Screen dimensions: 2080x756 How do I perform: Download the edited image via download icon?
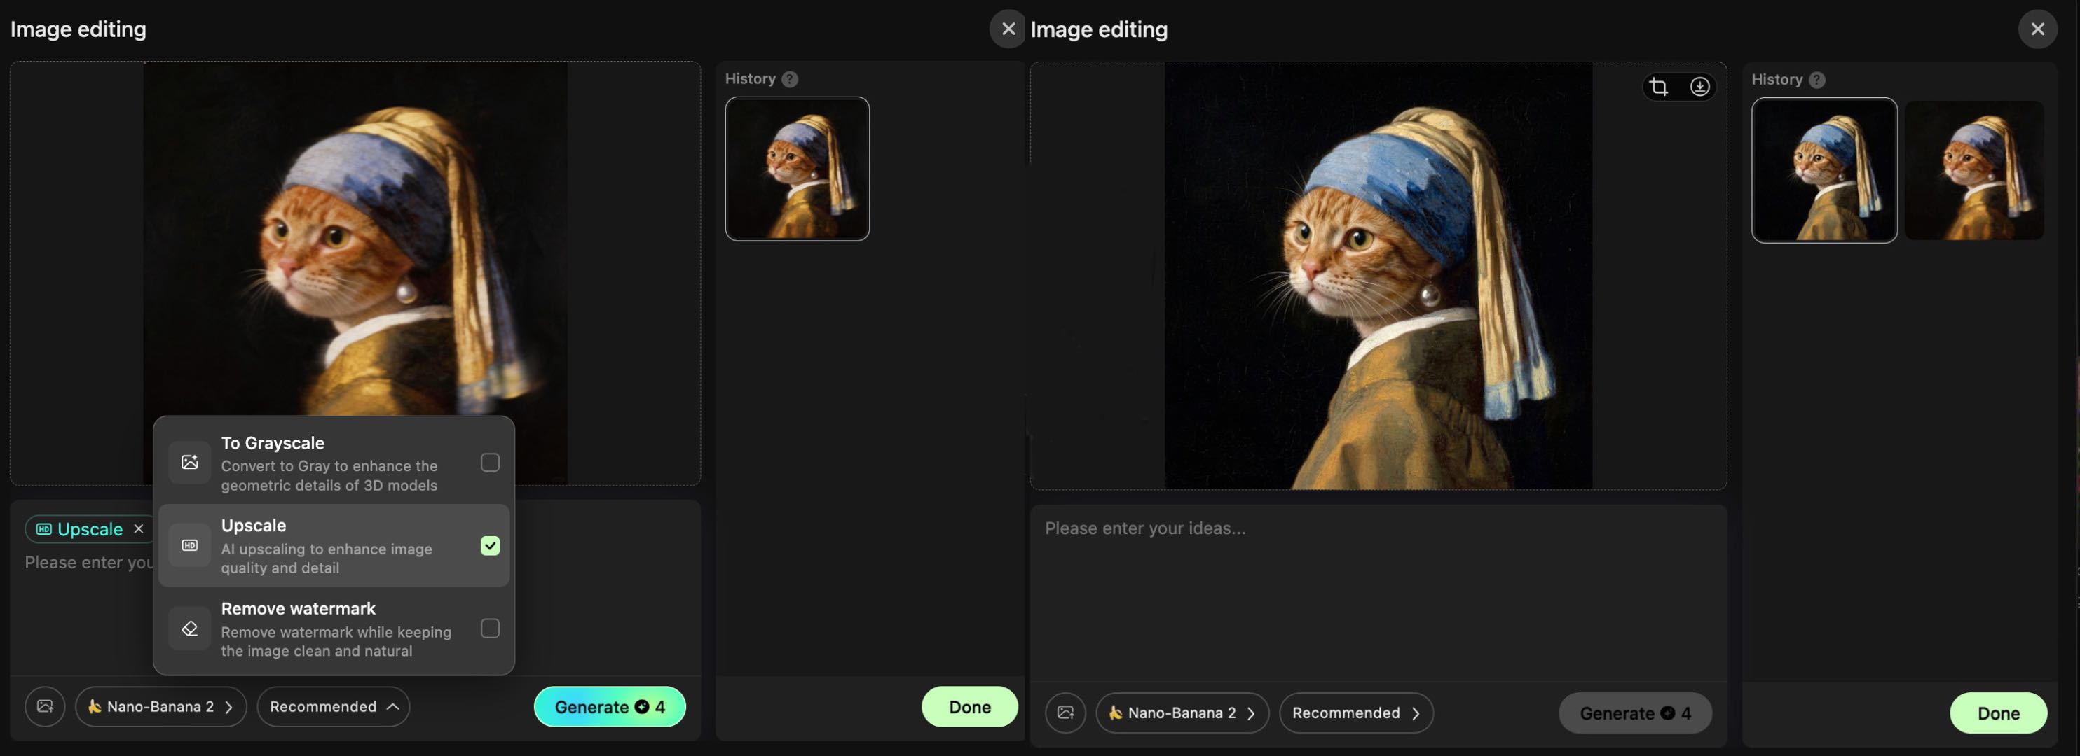pos(1699,86)
